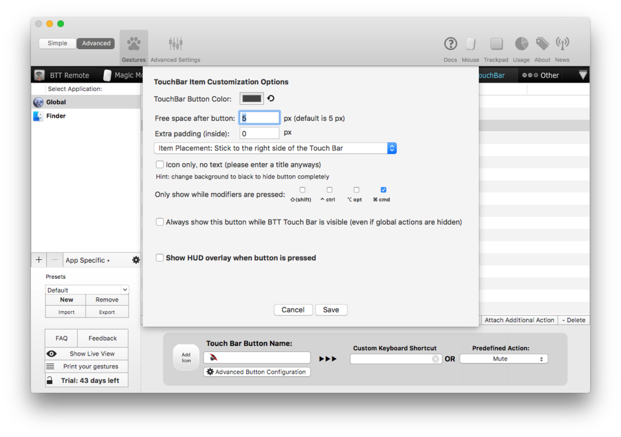621x437 pixels.
Task: Click the Custom Keyboard Shortcut field
Action: coord(395,359)
